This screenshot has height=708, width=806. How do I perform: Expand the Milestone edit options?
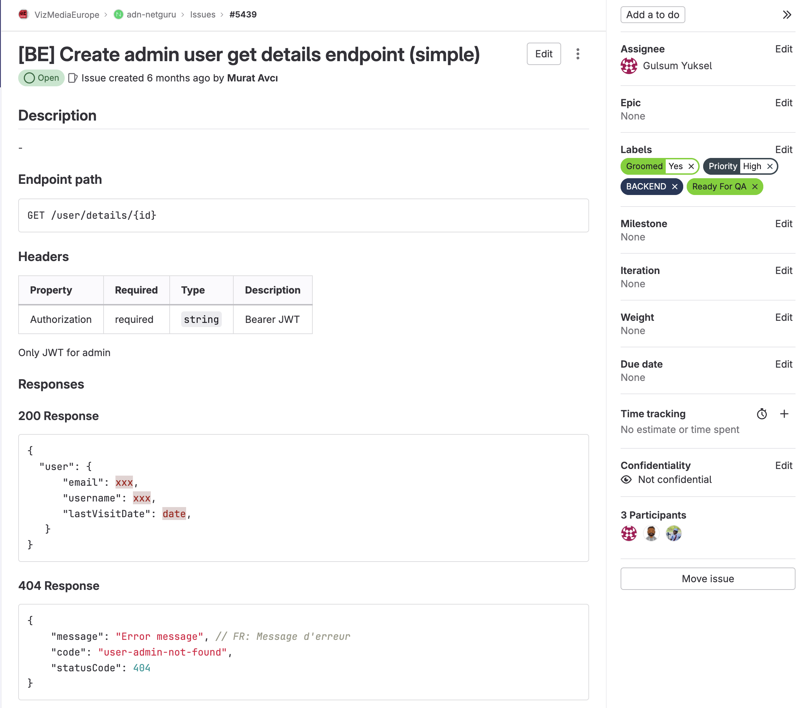pos(783,223)
